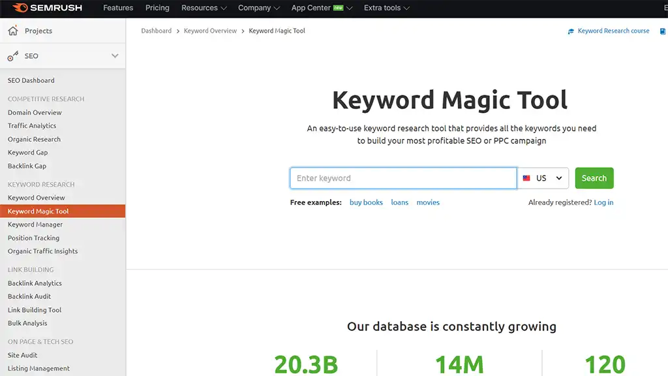Open Keyword Overview in sidebar

(37, 198)
